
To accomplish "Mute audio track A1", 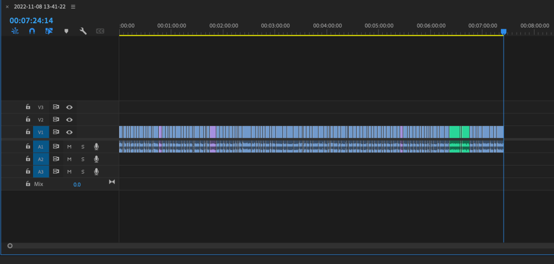I will 69,146.
